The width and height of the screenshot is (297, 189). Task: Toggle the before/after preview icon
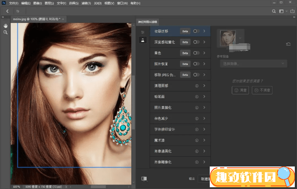pyautogui.click(x=144, y=178)
